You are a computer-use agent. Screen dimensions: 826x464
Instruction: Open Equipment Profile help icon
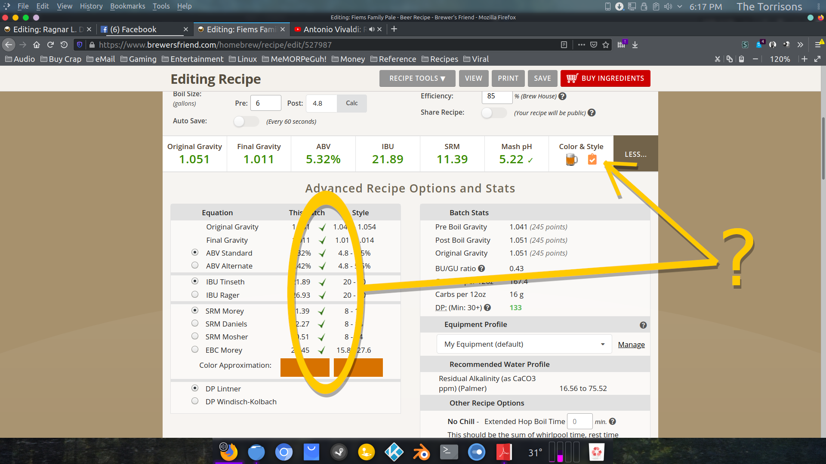pos(643,325)
